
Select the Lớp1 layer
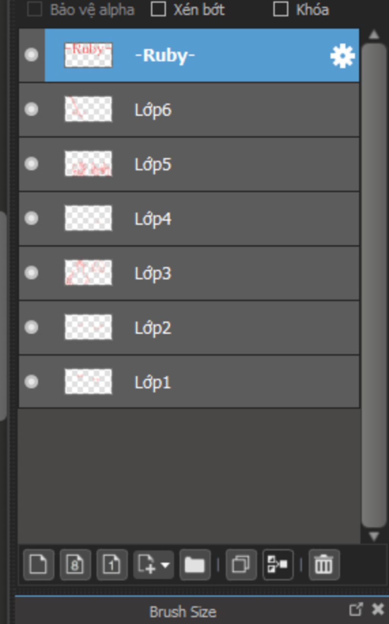[x=189, y=382]
